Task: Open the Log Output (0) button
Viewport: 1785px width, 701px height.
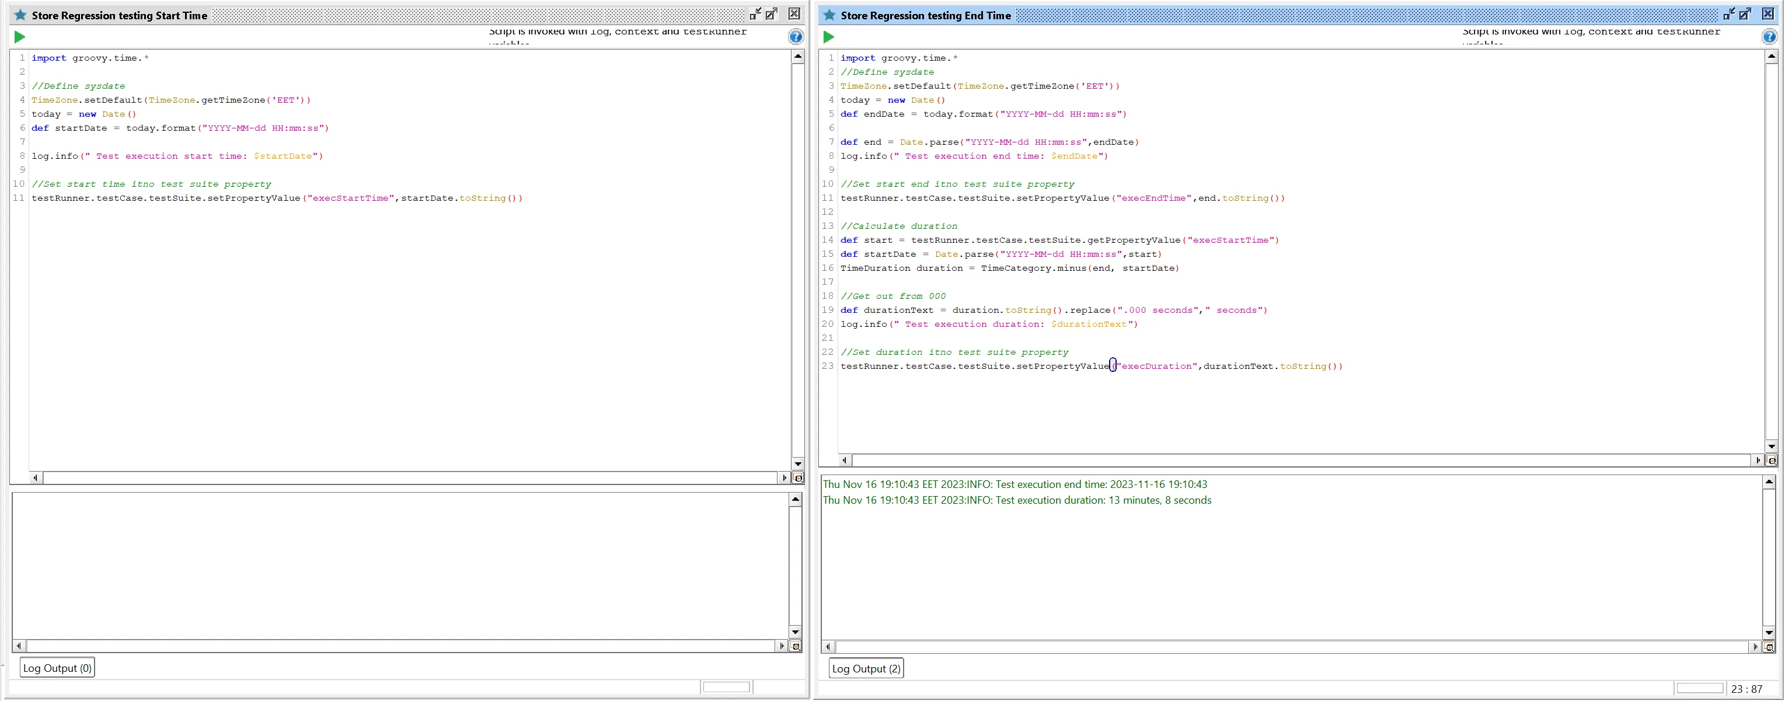Action: coord(57,668)
